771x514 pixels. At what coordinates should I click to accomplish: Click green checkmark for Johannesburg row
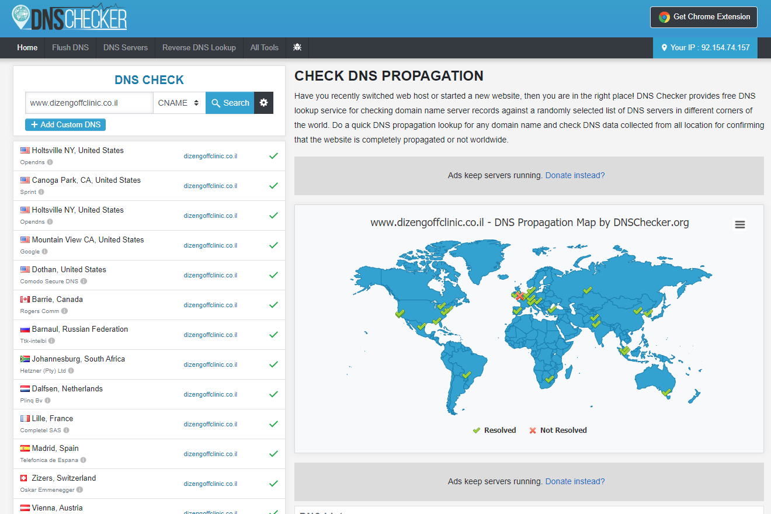(x=273, y=364)
